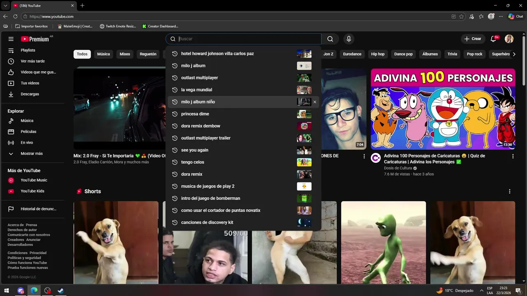527x296 pixels.
Task: Open the account avatar menu
Action: (509, 39)
